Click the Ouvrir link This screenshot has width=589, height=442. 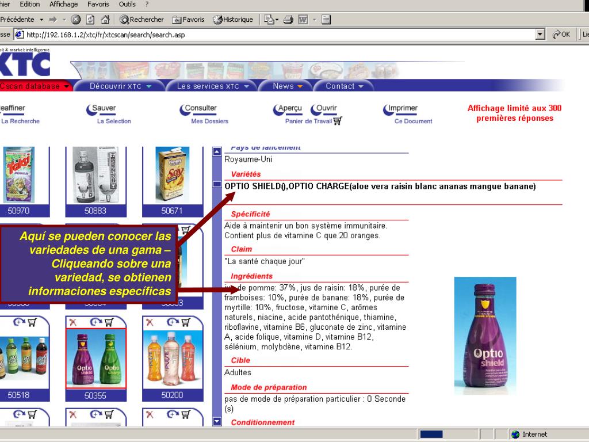tap(327, 108)
